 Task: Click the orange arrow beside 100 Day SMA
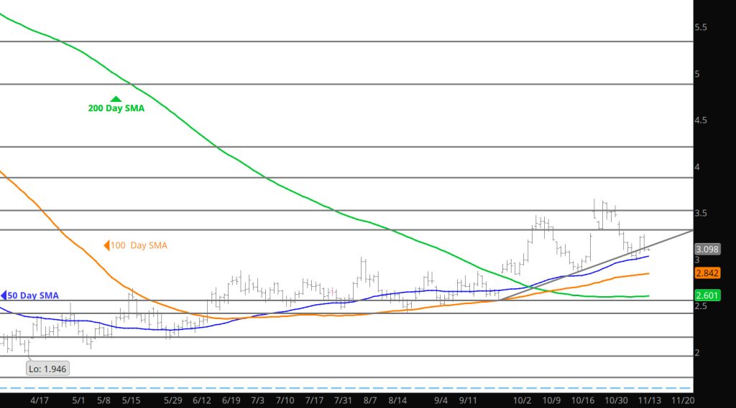click(x=106, y=246)
